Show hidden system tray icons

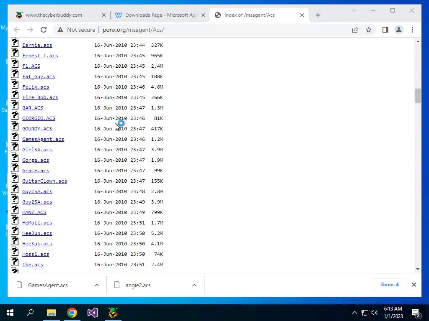click(354, 313)
